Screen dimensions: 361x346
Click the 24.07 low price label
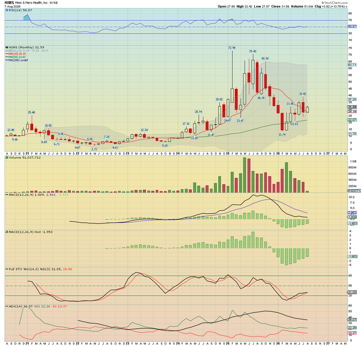click(x=227, y=120)
